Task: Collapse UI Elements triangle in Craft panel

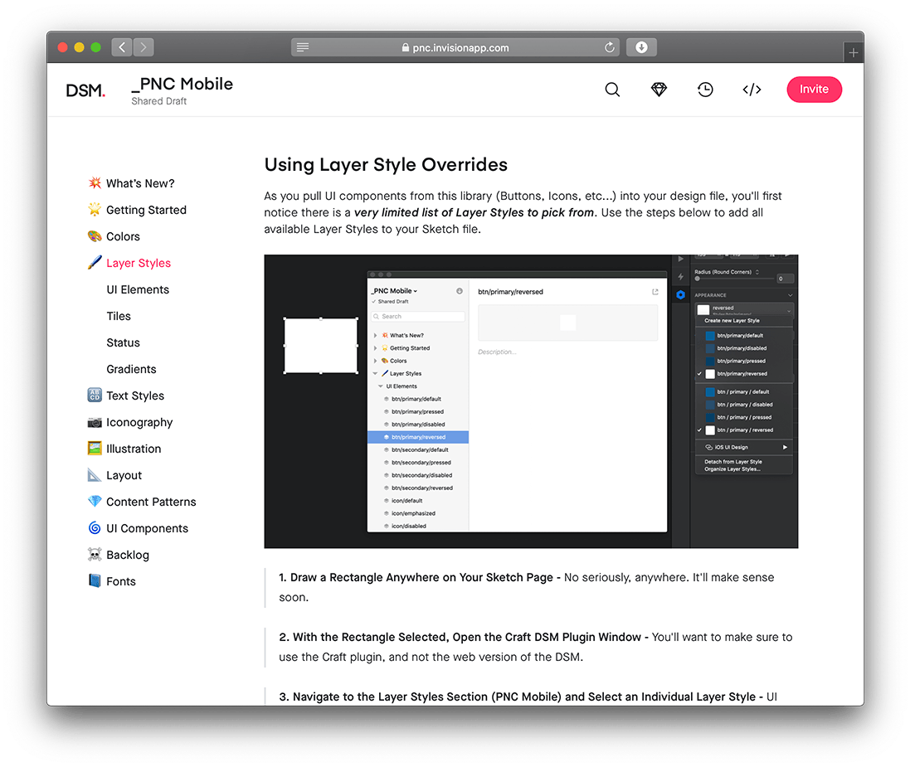Action: click(x=381, y=386)
